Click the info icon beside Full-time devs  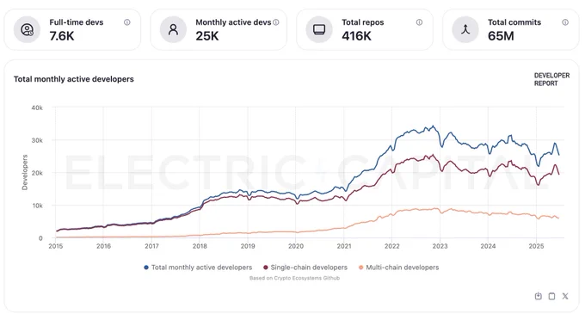pyautogui.click(x=126, y=22)
